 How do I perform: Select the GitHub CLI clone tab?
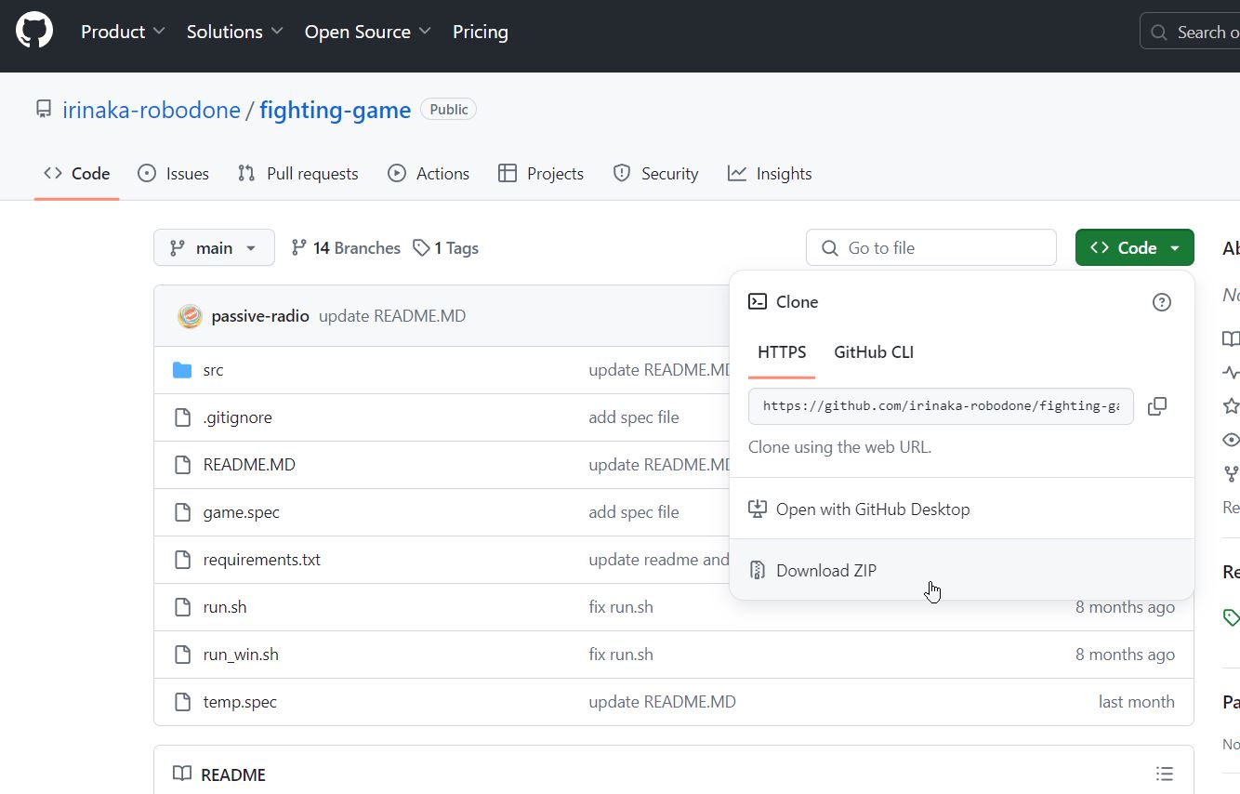point(874,352)
